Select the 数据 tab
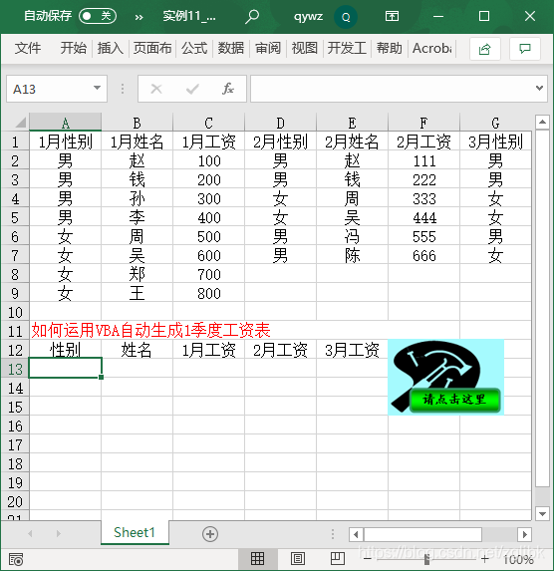554x571 pixels. [x=231, y=48]
